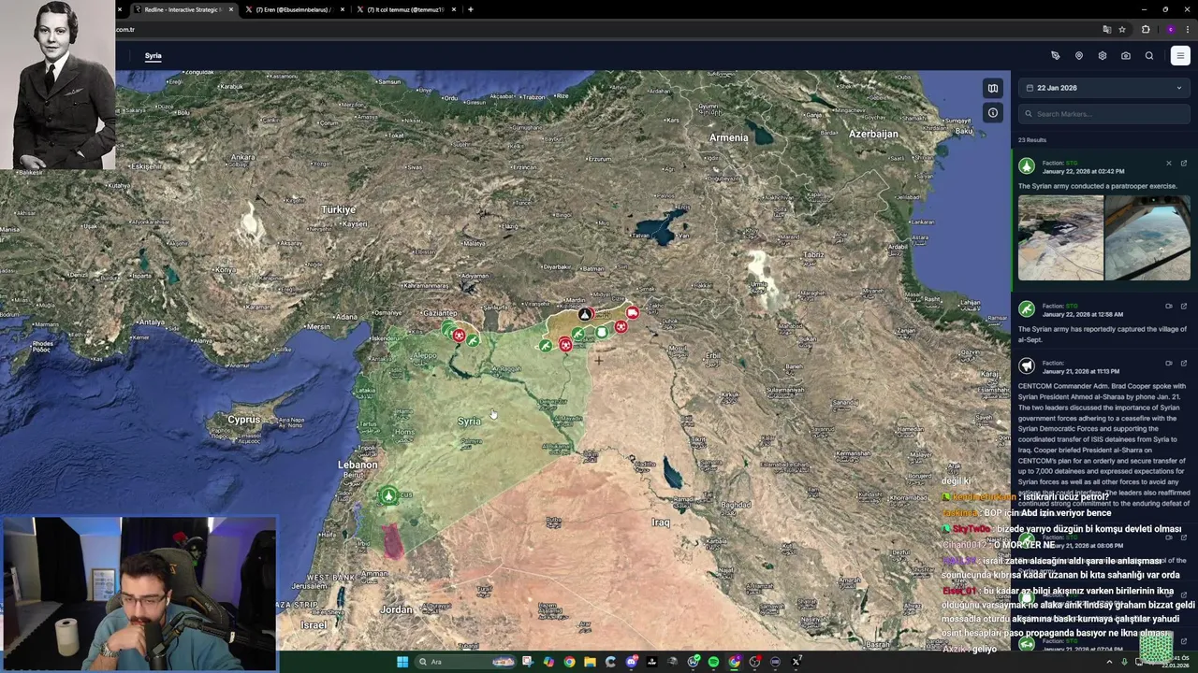Click the black flask marker near Mardin

pyautogui.click(x=585, y=315)
